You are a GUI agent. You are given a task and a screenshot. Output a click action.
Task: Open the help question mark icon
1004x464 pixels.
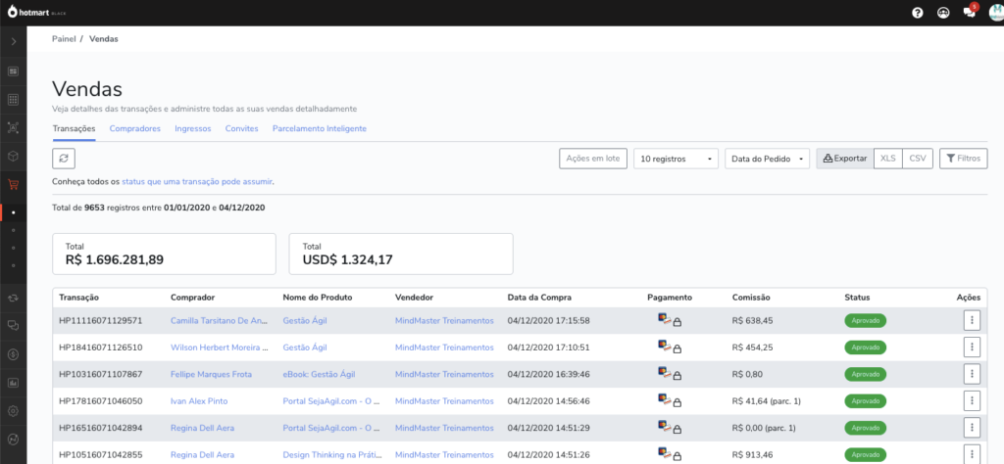(x=918, y=13)
